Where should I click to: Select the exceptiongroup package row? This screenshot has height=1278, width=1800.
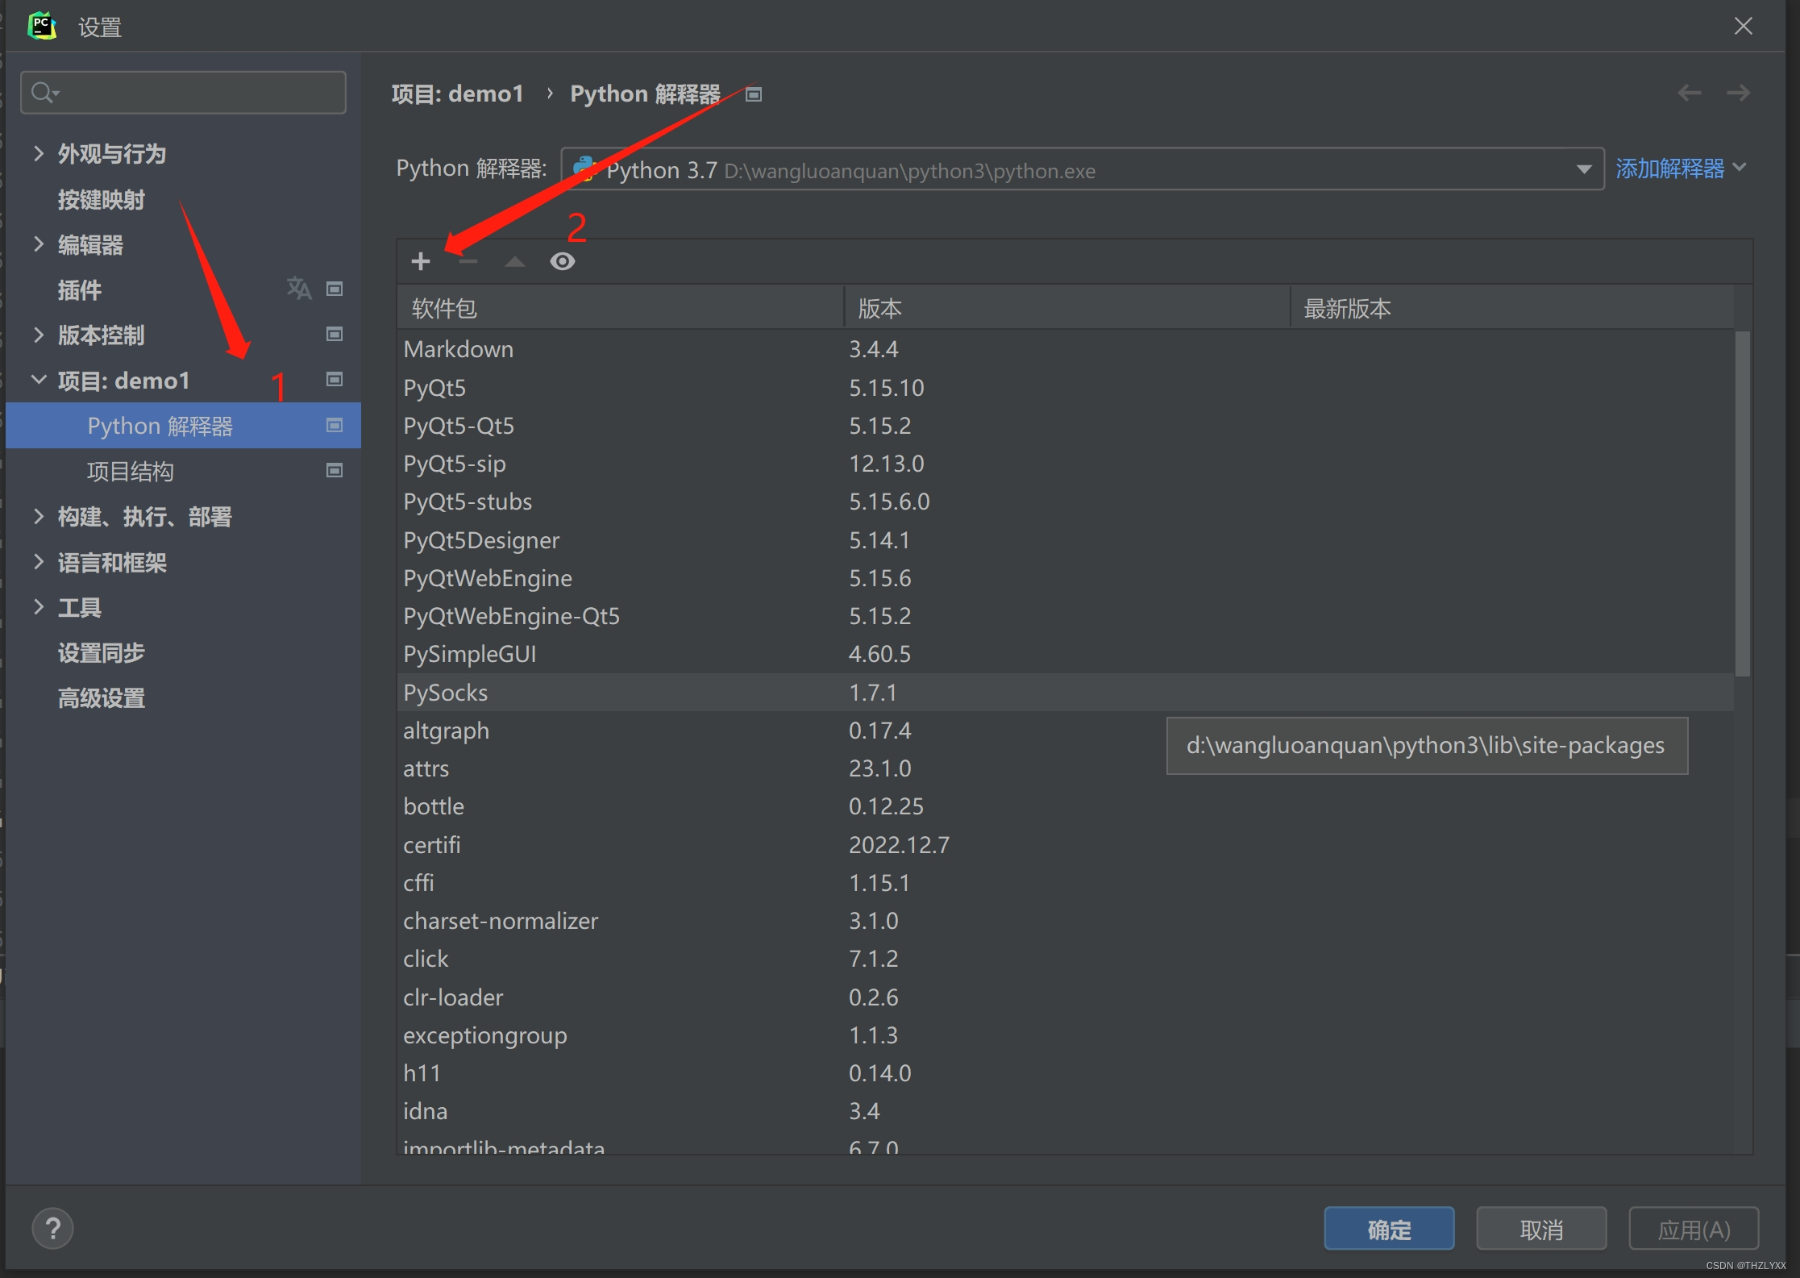coord(1065,1035)
